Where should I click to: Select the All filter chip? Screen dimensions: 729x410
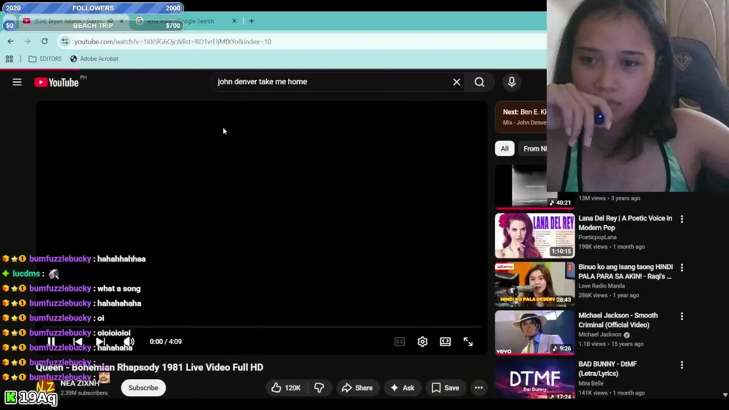[x=505, y=149]
